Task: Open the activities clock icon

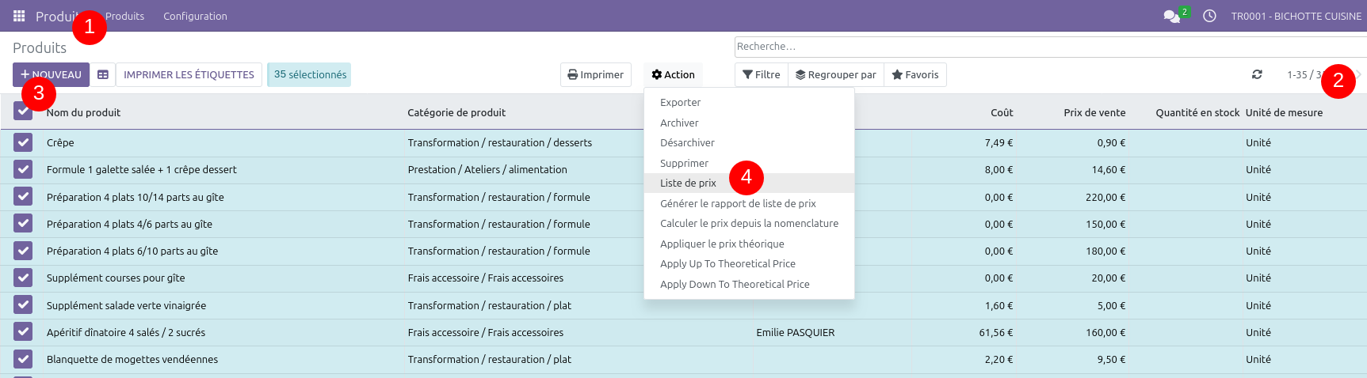Action: (1209, 16)
